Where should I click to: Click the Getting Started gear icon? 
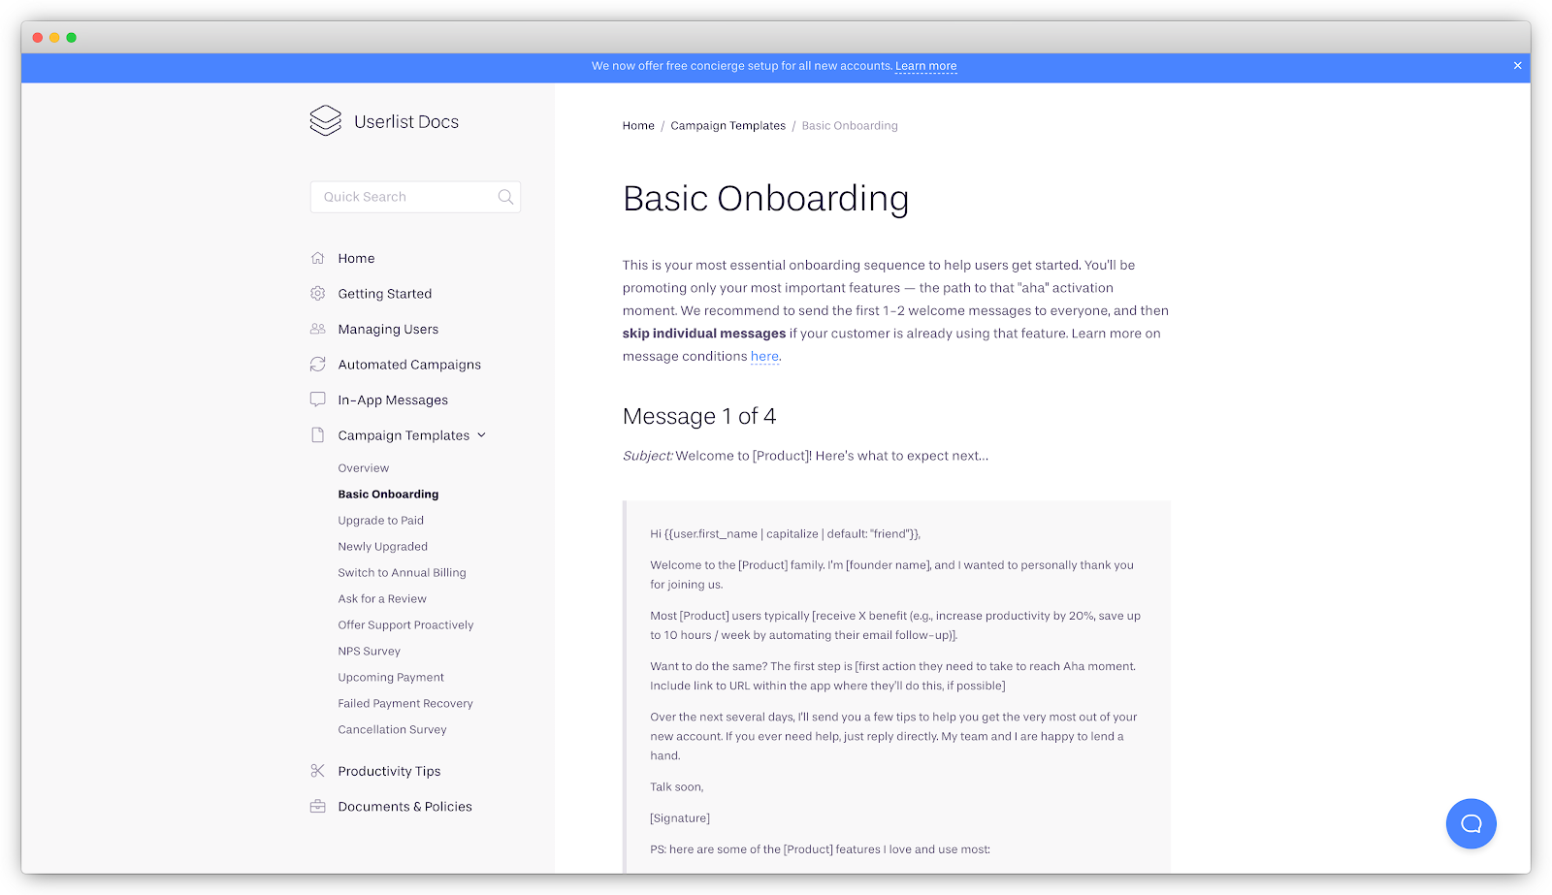click(x=317, y=293)
